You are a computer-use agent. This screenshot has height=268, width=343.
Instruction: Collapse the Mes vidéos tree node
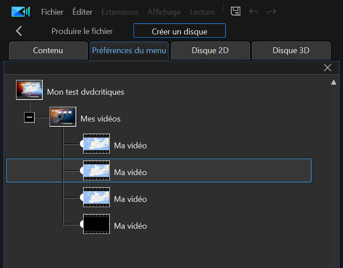(29, 117)
